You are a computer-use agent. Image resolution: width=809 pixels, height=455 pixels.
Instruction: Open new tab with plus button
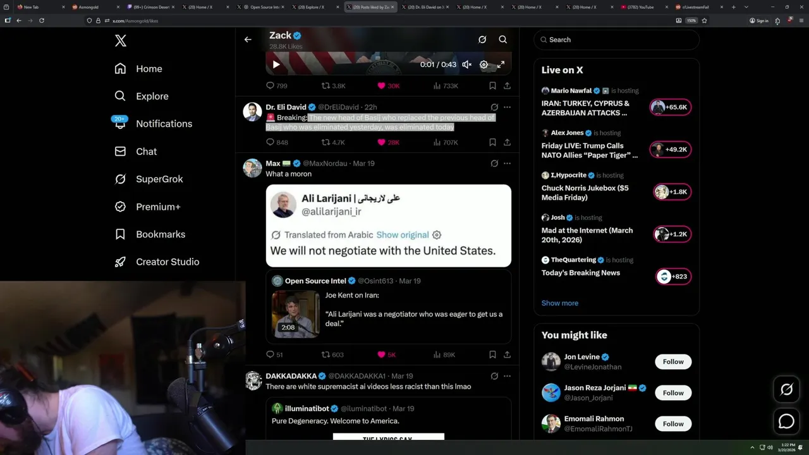[x=733, y=7]
